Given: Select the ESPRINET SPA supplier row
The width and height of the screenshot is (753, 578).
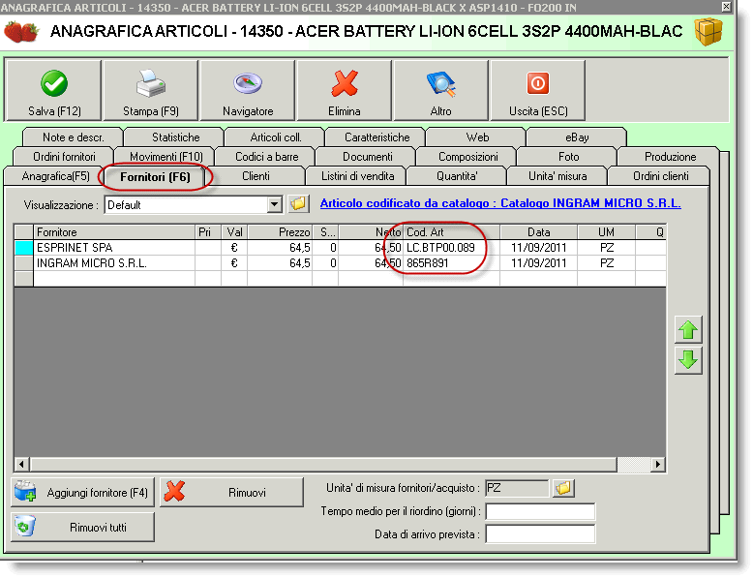Looking at the screenshot, I should (113, 248).
